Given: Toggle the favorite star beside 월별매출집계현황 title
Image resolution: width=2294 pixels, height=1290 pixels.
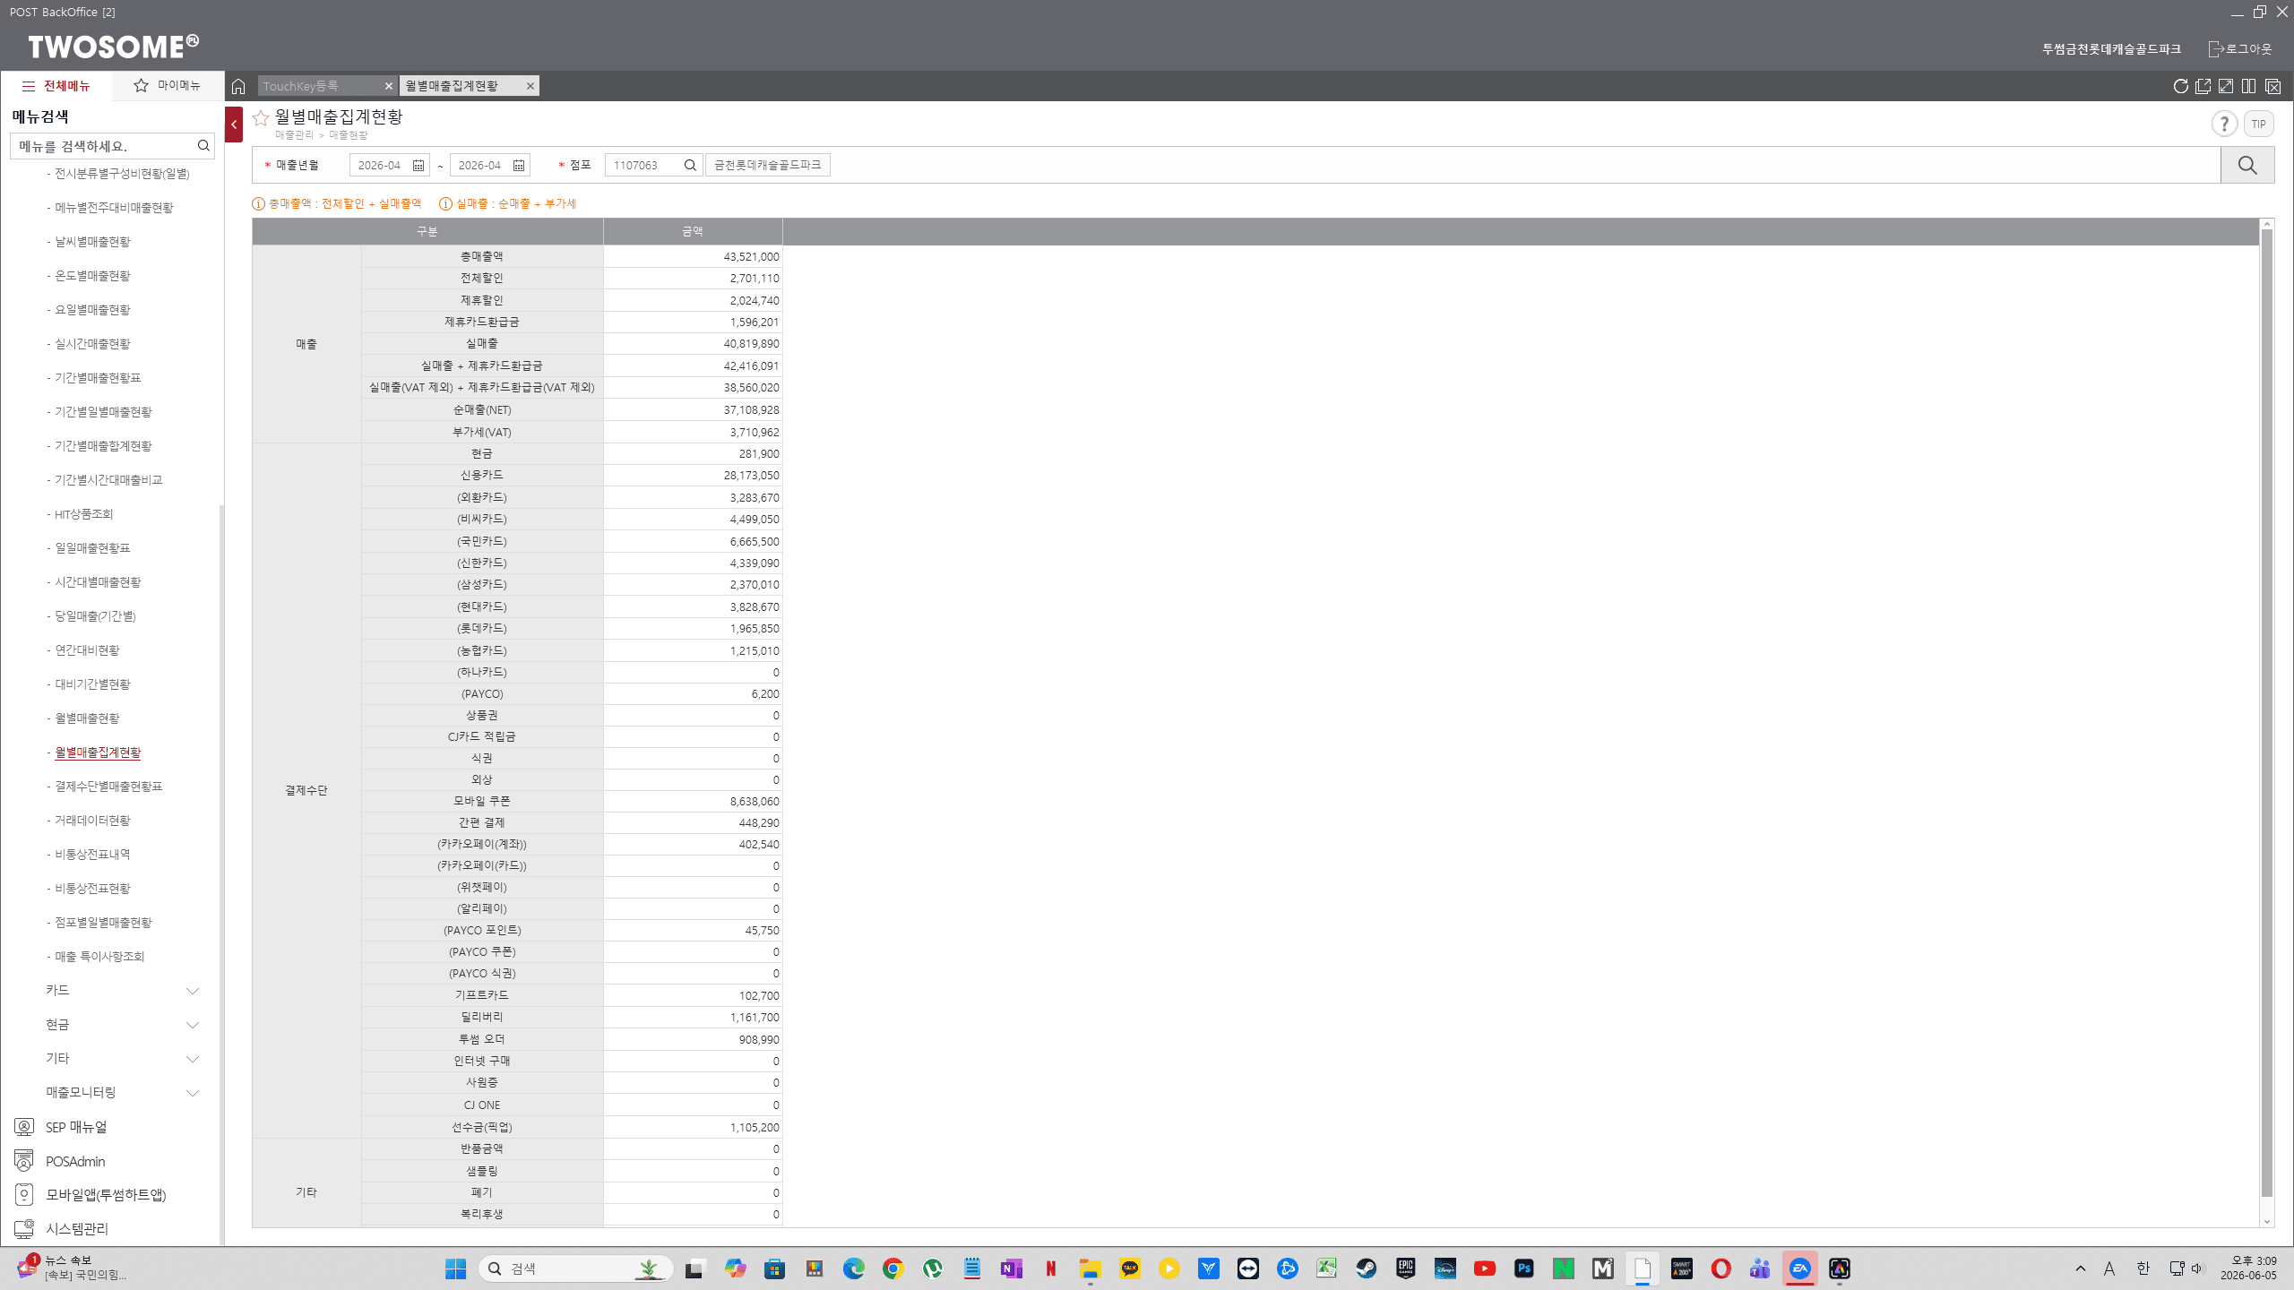Looking at the screenshot, I should [261, 117].
